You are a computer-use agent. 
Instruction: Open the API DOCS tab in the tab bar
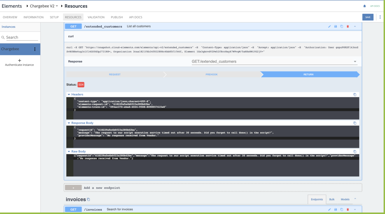(136, 17)
